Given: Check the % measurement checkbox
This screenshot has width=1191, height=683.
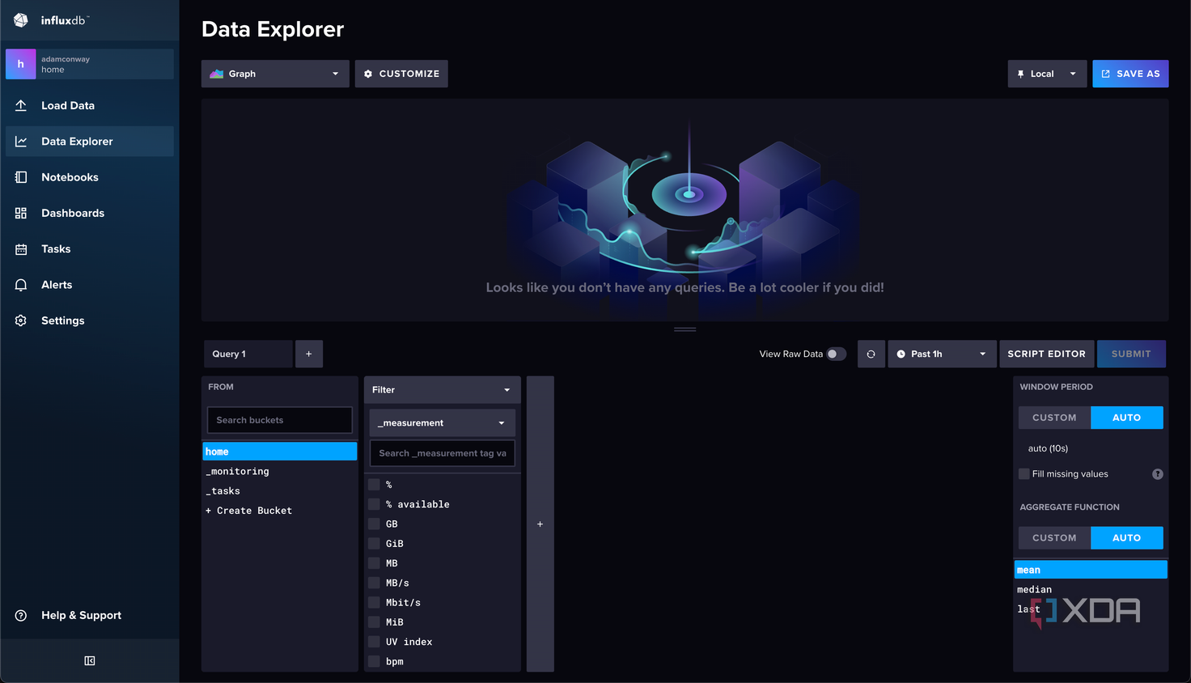Looking at the screenshot, I should coord(374,485).
